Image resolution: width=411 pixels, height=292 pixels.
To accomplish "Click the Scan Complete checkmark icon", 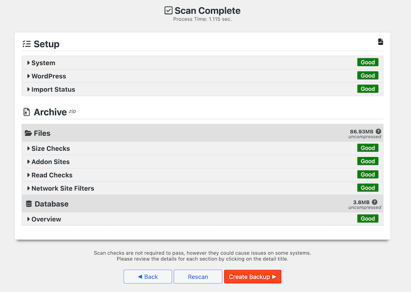I will 168,11.
